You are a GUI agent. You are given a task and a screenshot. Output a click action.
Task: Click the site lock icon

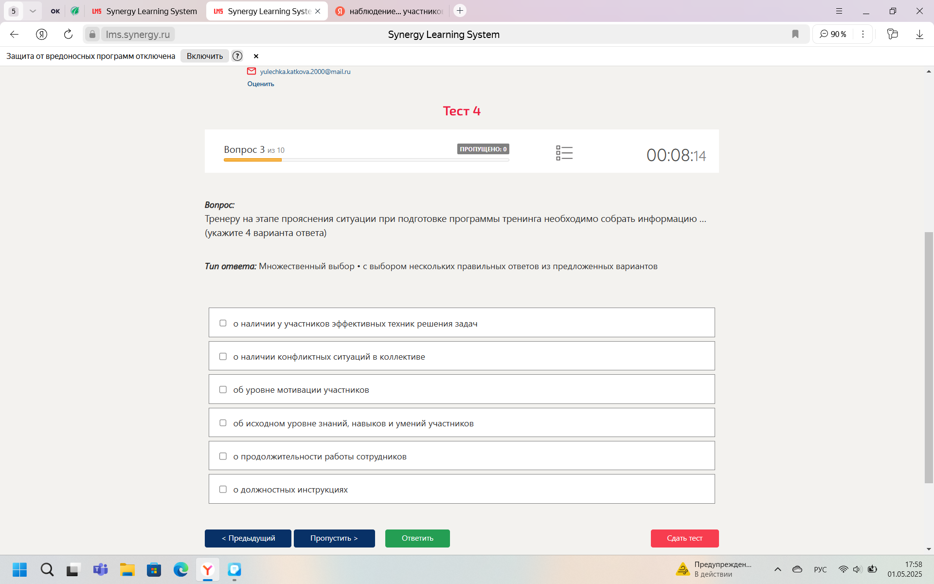tap(92, 34)
